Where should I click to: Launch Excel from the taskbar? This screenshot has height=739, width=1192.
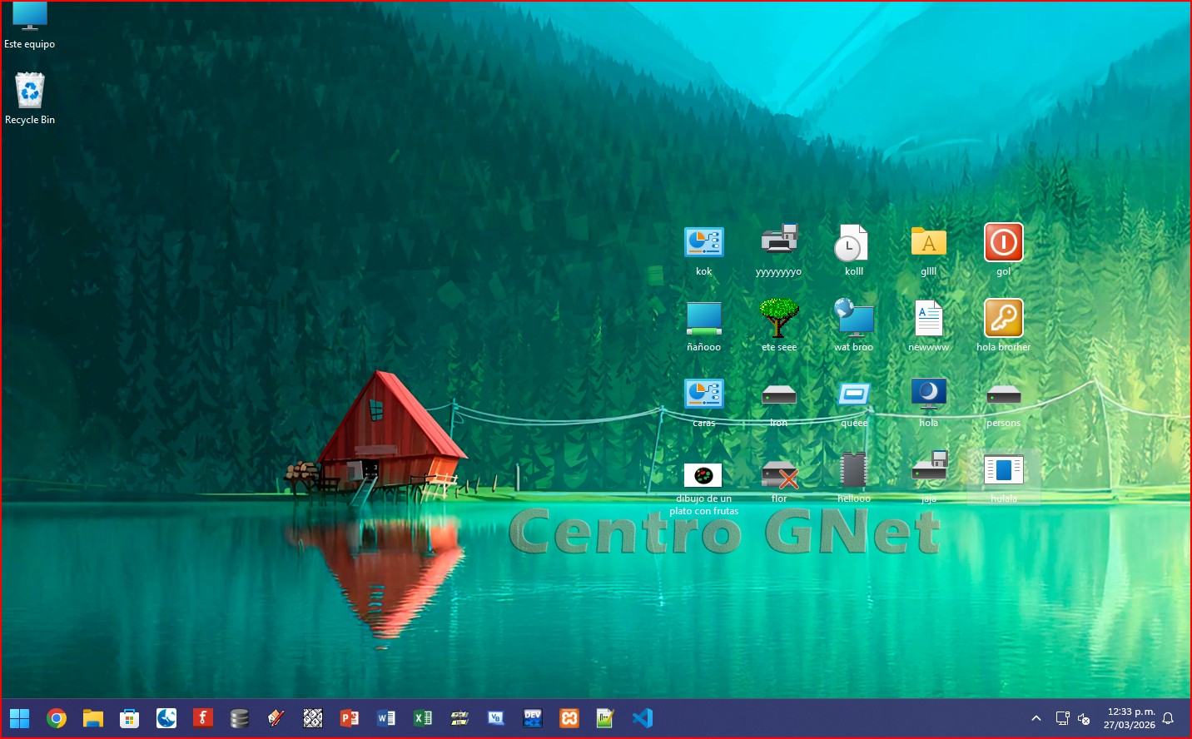tap(423, 718)
